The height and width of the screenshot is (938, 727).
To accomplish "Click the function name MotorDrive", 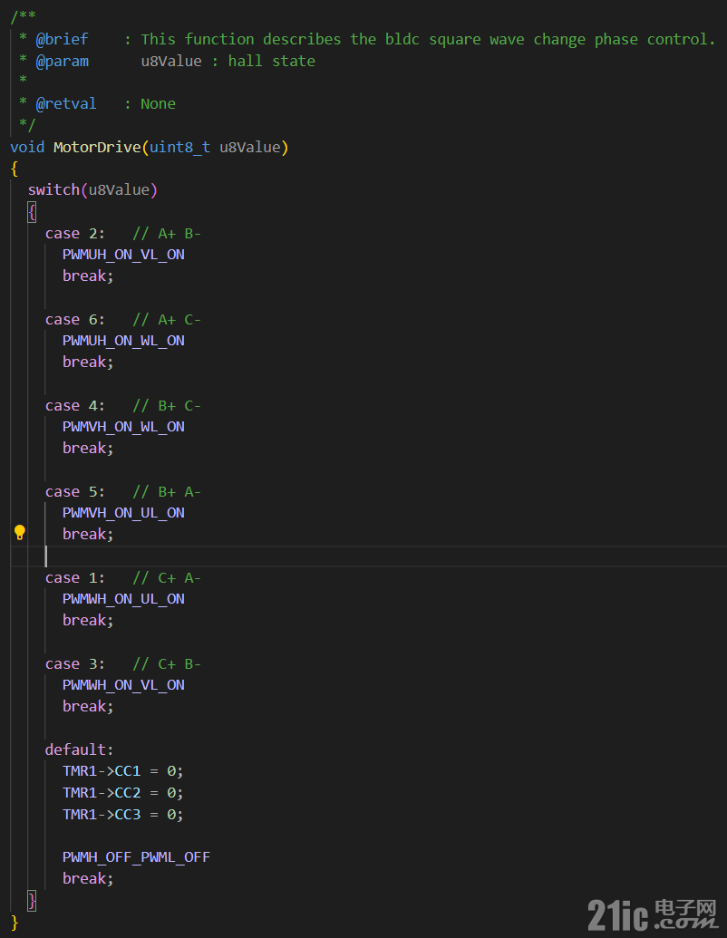I will [x=97, y=147].
